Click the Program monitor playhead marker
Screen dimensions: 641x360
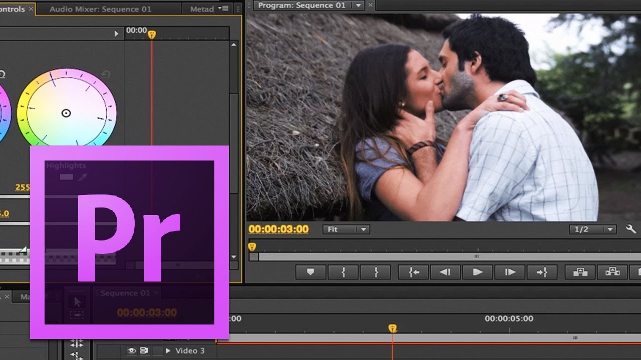(x=252, y=246)
